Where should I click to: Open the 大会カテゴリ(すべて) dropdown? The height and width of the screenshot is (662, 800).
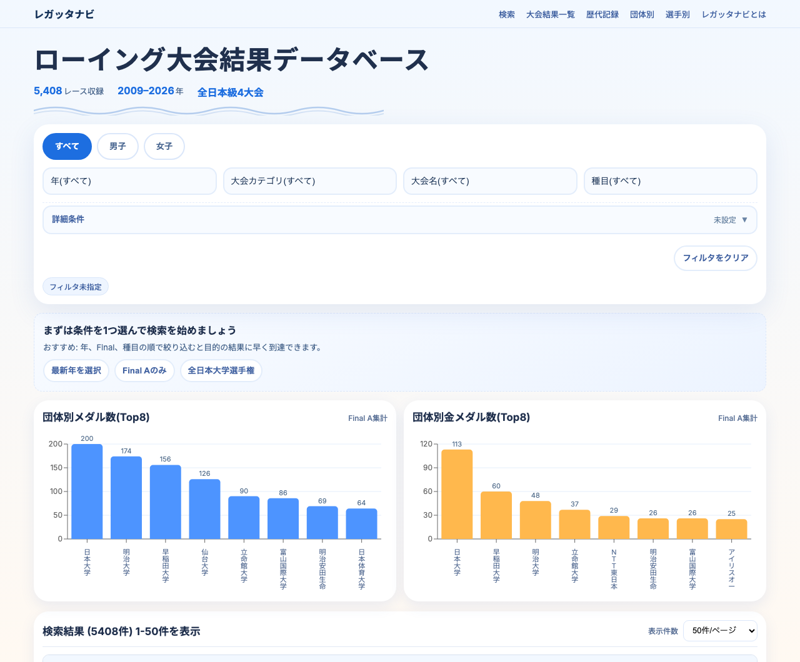(x=310, y=181)
